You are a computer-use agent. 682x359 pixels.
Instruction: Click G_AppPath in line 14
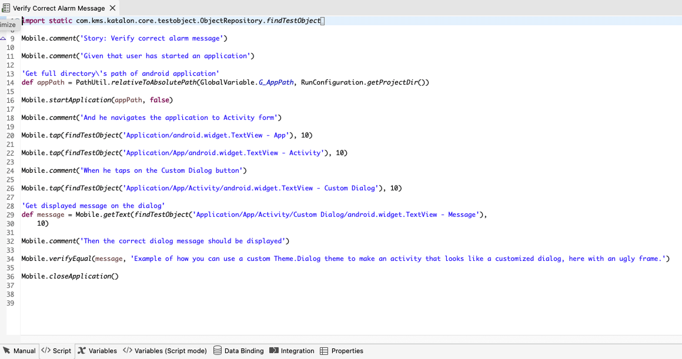click(x=276, y=82)
